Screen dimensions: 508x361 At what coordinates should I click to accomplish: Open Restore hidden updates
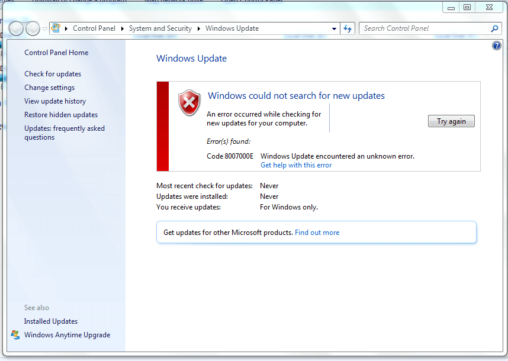[x=61, y=115]
